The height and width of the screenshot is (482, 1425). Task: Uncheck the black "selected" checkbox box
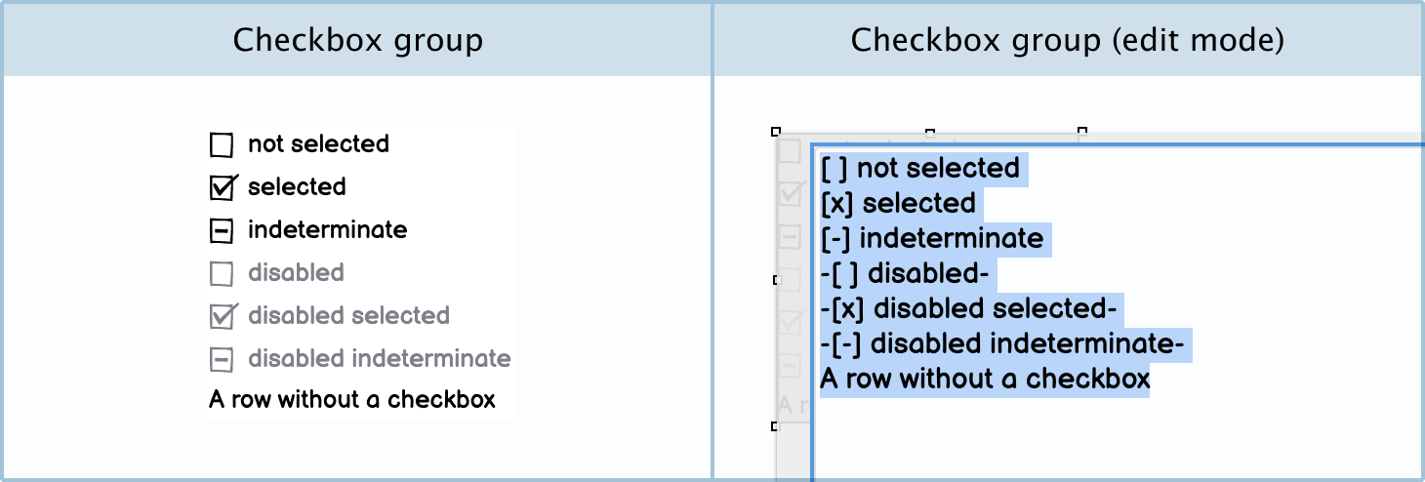(x=223, y=187)
